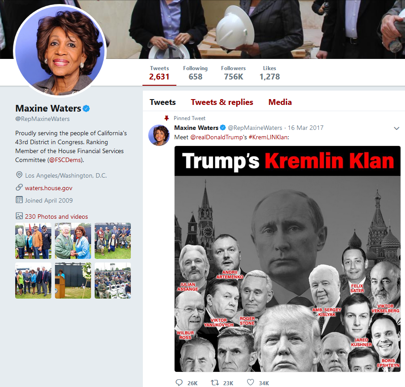The image size is (405, 387).
Task: Click the reply speech bubble icon
Action: (x=179, y=383)
